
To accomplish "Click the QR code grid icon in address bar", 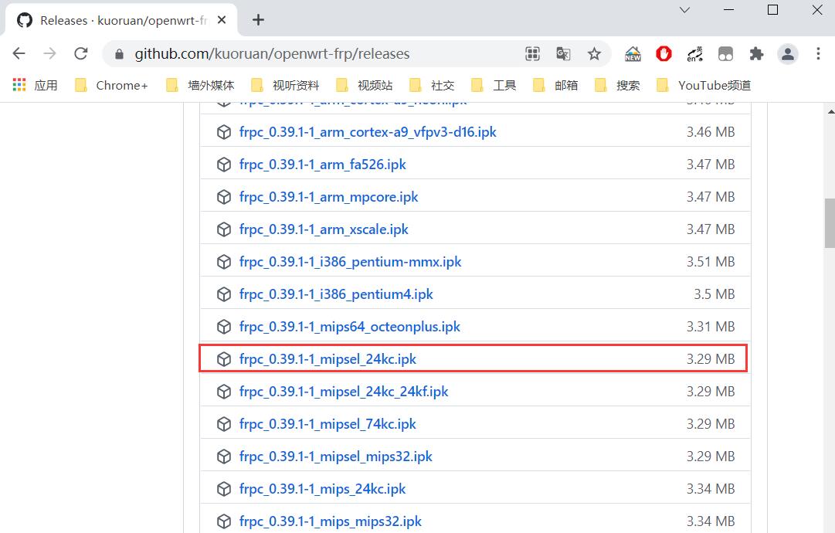I will [532, 53].
